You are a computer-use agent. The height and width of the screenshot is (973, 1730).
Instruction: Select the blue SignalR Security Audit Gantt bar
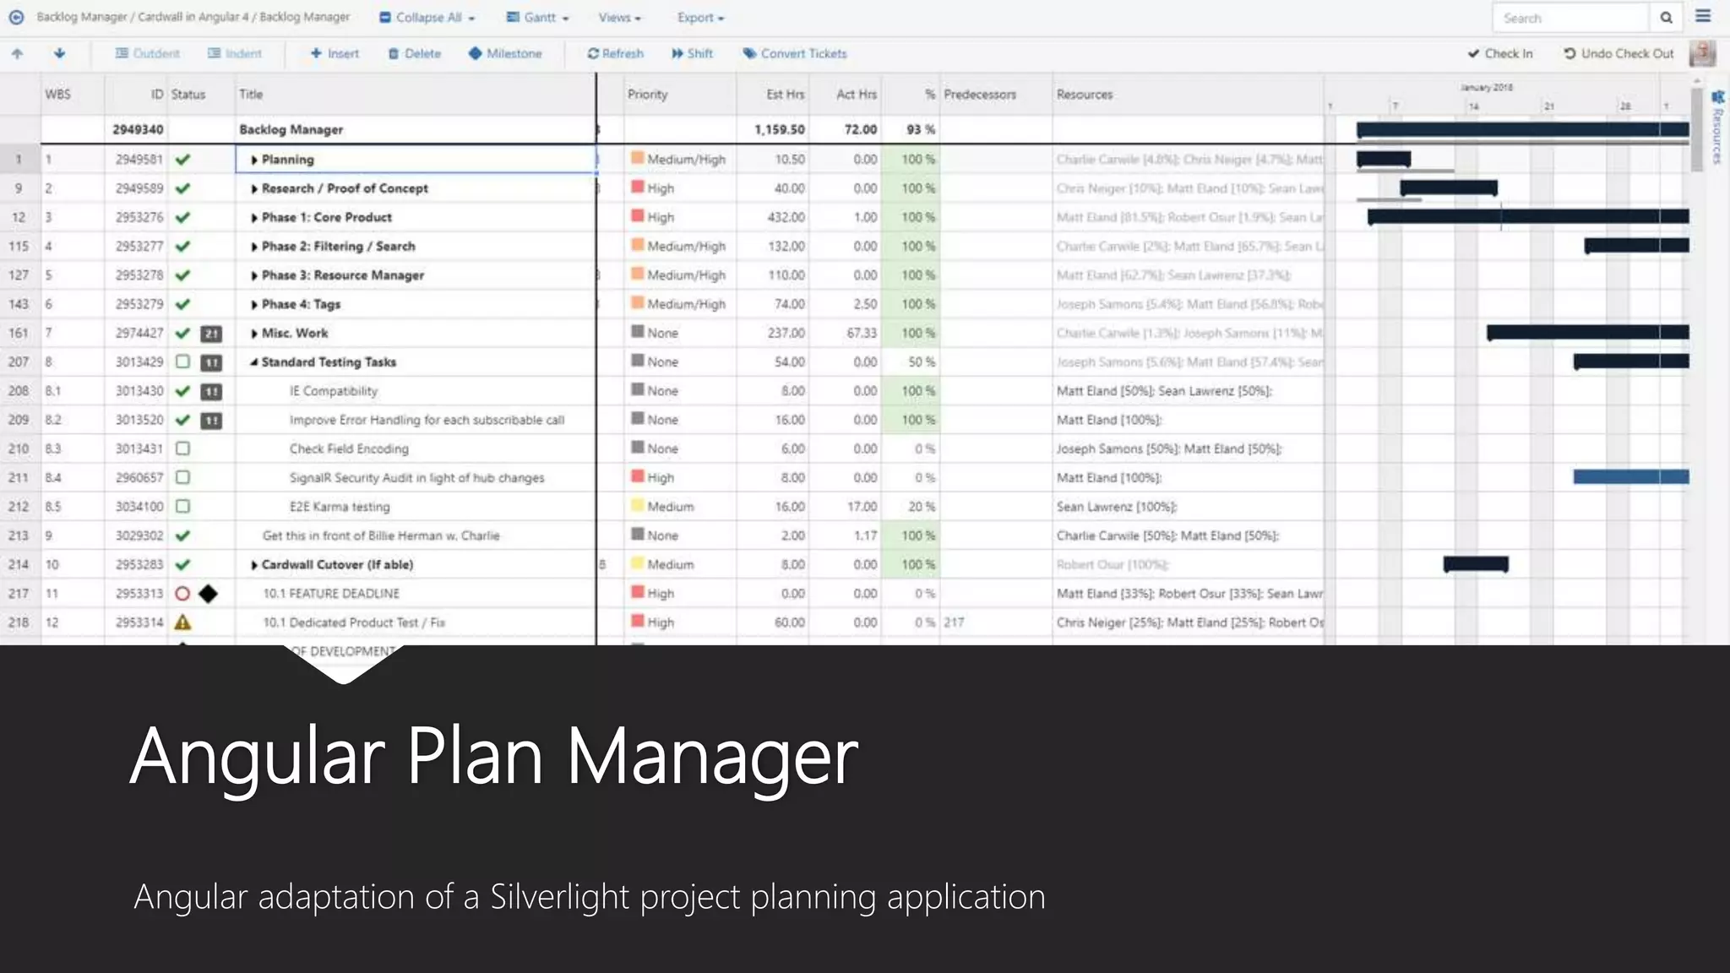[1630, 477]
